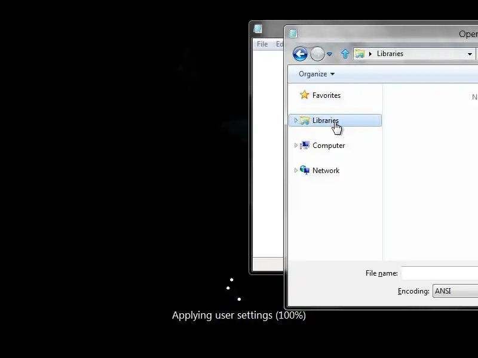Expand the breadcrumb arrow before Libraries
This screenshot has height=358, width=478.
(370, 54)
